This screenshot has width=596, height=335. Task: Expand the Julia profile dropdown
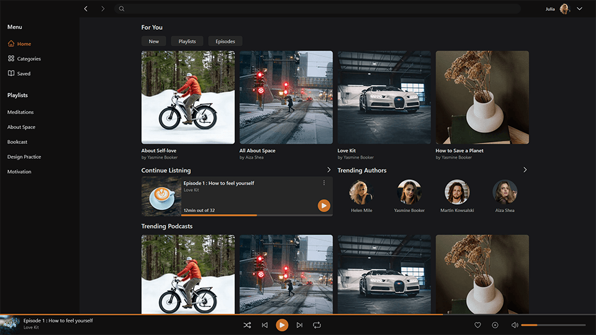point(579,9)
